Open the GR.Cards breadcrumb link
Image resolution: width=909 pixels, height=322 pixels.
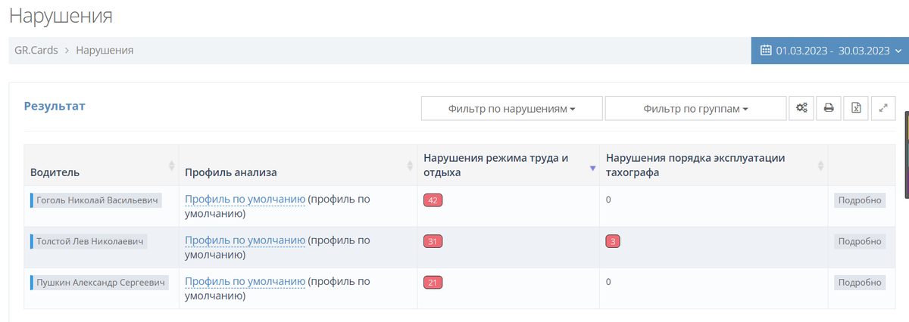[36, 50]
